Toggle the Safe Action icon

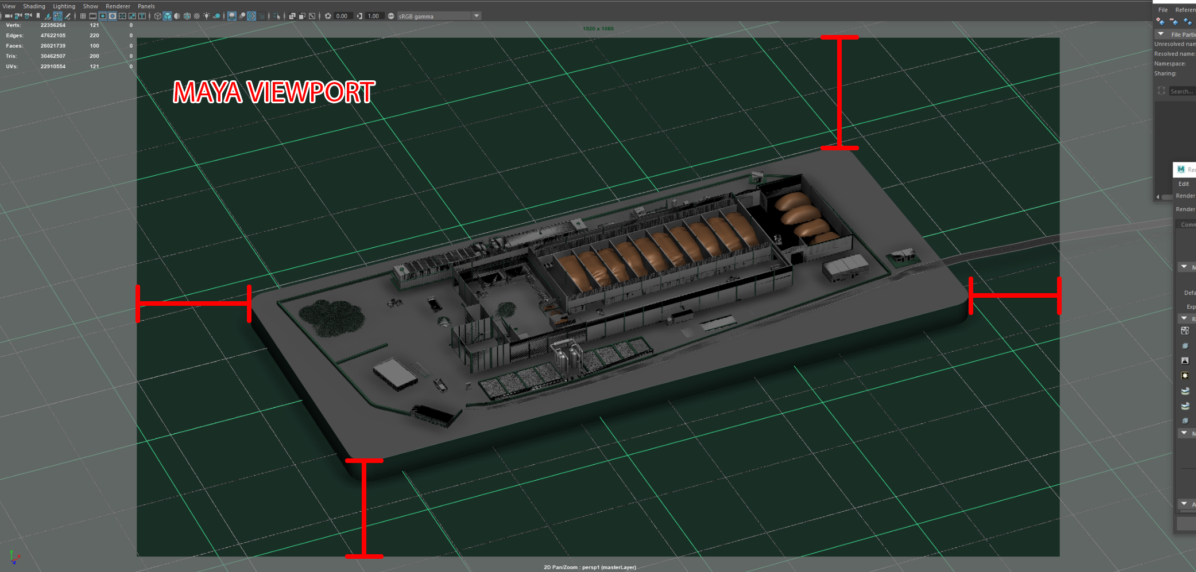point(132,16)
